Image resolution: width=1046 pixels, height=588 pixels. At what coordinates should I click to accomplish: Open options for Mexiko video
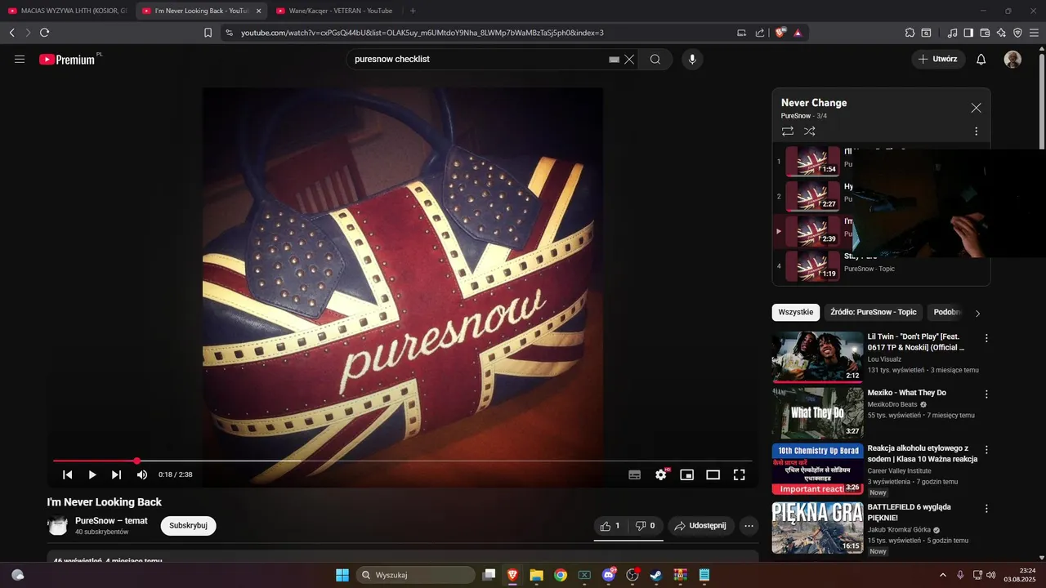coord(986,394)
